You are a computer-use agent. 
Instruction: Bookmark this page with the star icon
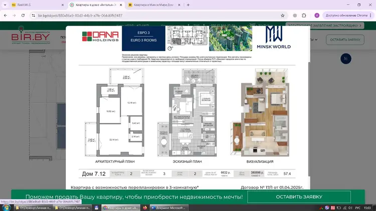(283, 16)
